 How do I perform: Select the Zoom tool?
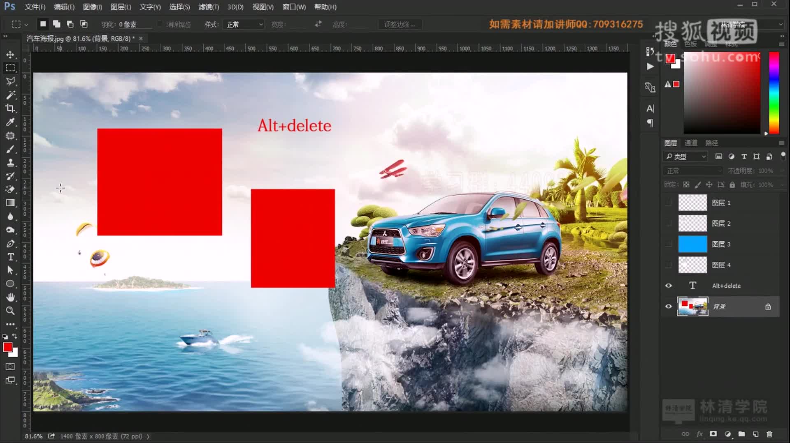click(10, 311)
